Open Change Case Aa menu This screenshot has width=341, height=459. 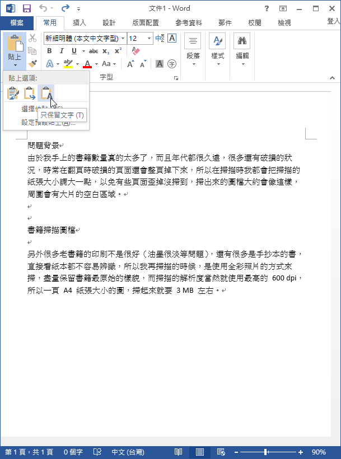click(x=109, y=64)
